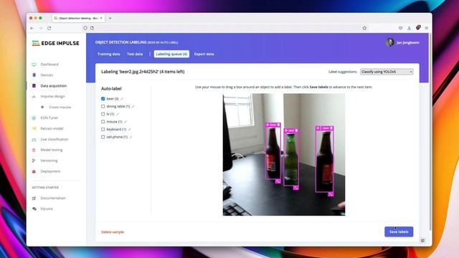Edit the dining table label pencil
Viewport: 459px width, 258px height.
[x=133, y=107]
